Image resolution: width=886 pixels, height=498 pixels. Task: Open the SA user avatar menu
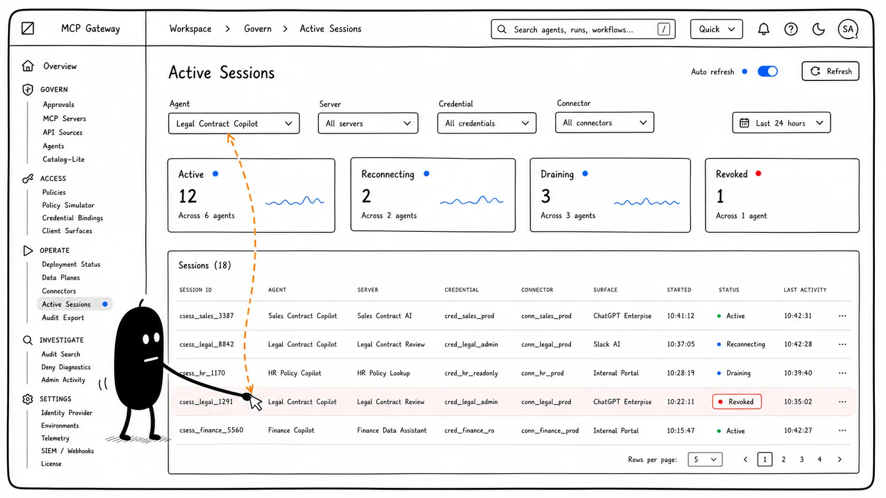click(x=848, y=29)
